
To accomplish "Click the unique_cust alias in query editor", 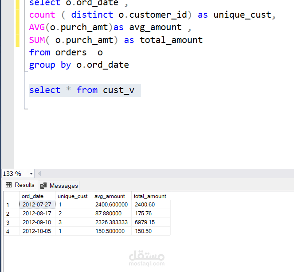I will pyautogui.click(x=243, y=15).
